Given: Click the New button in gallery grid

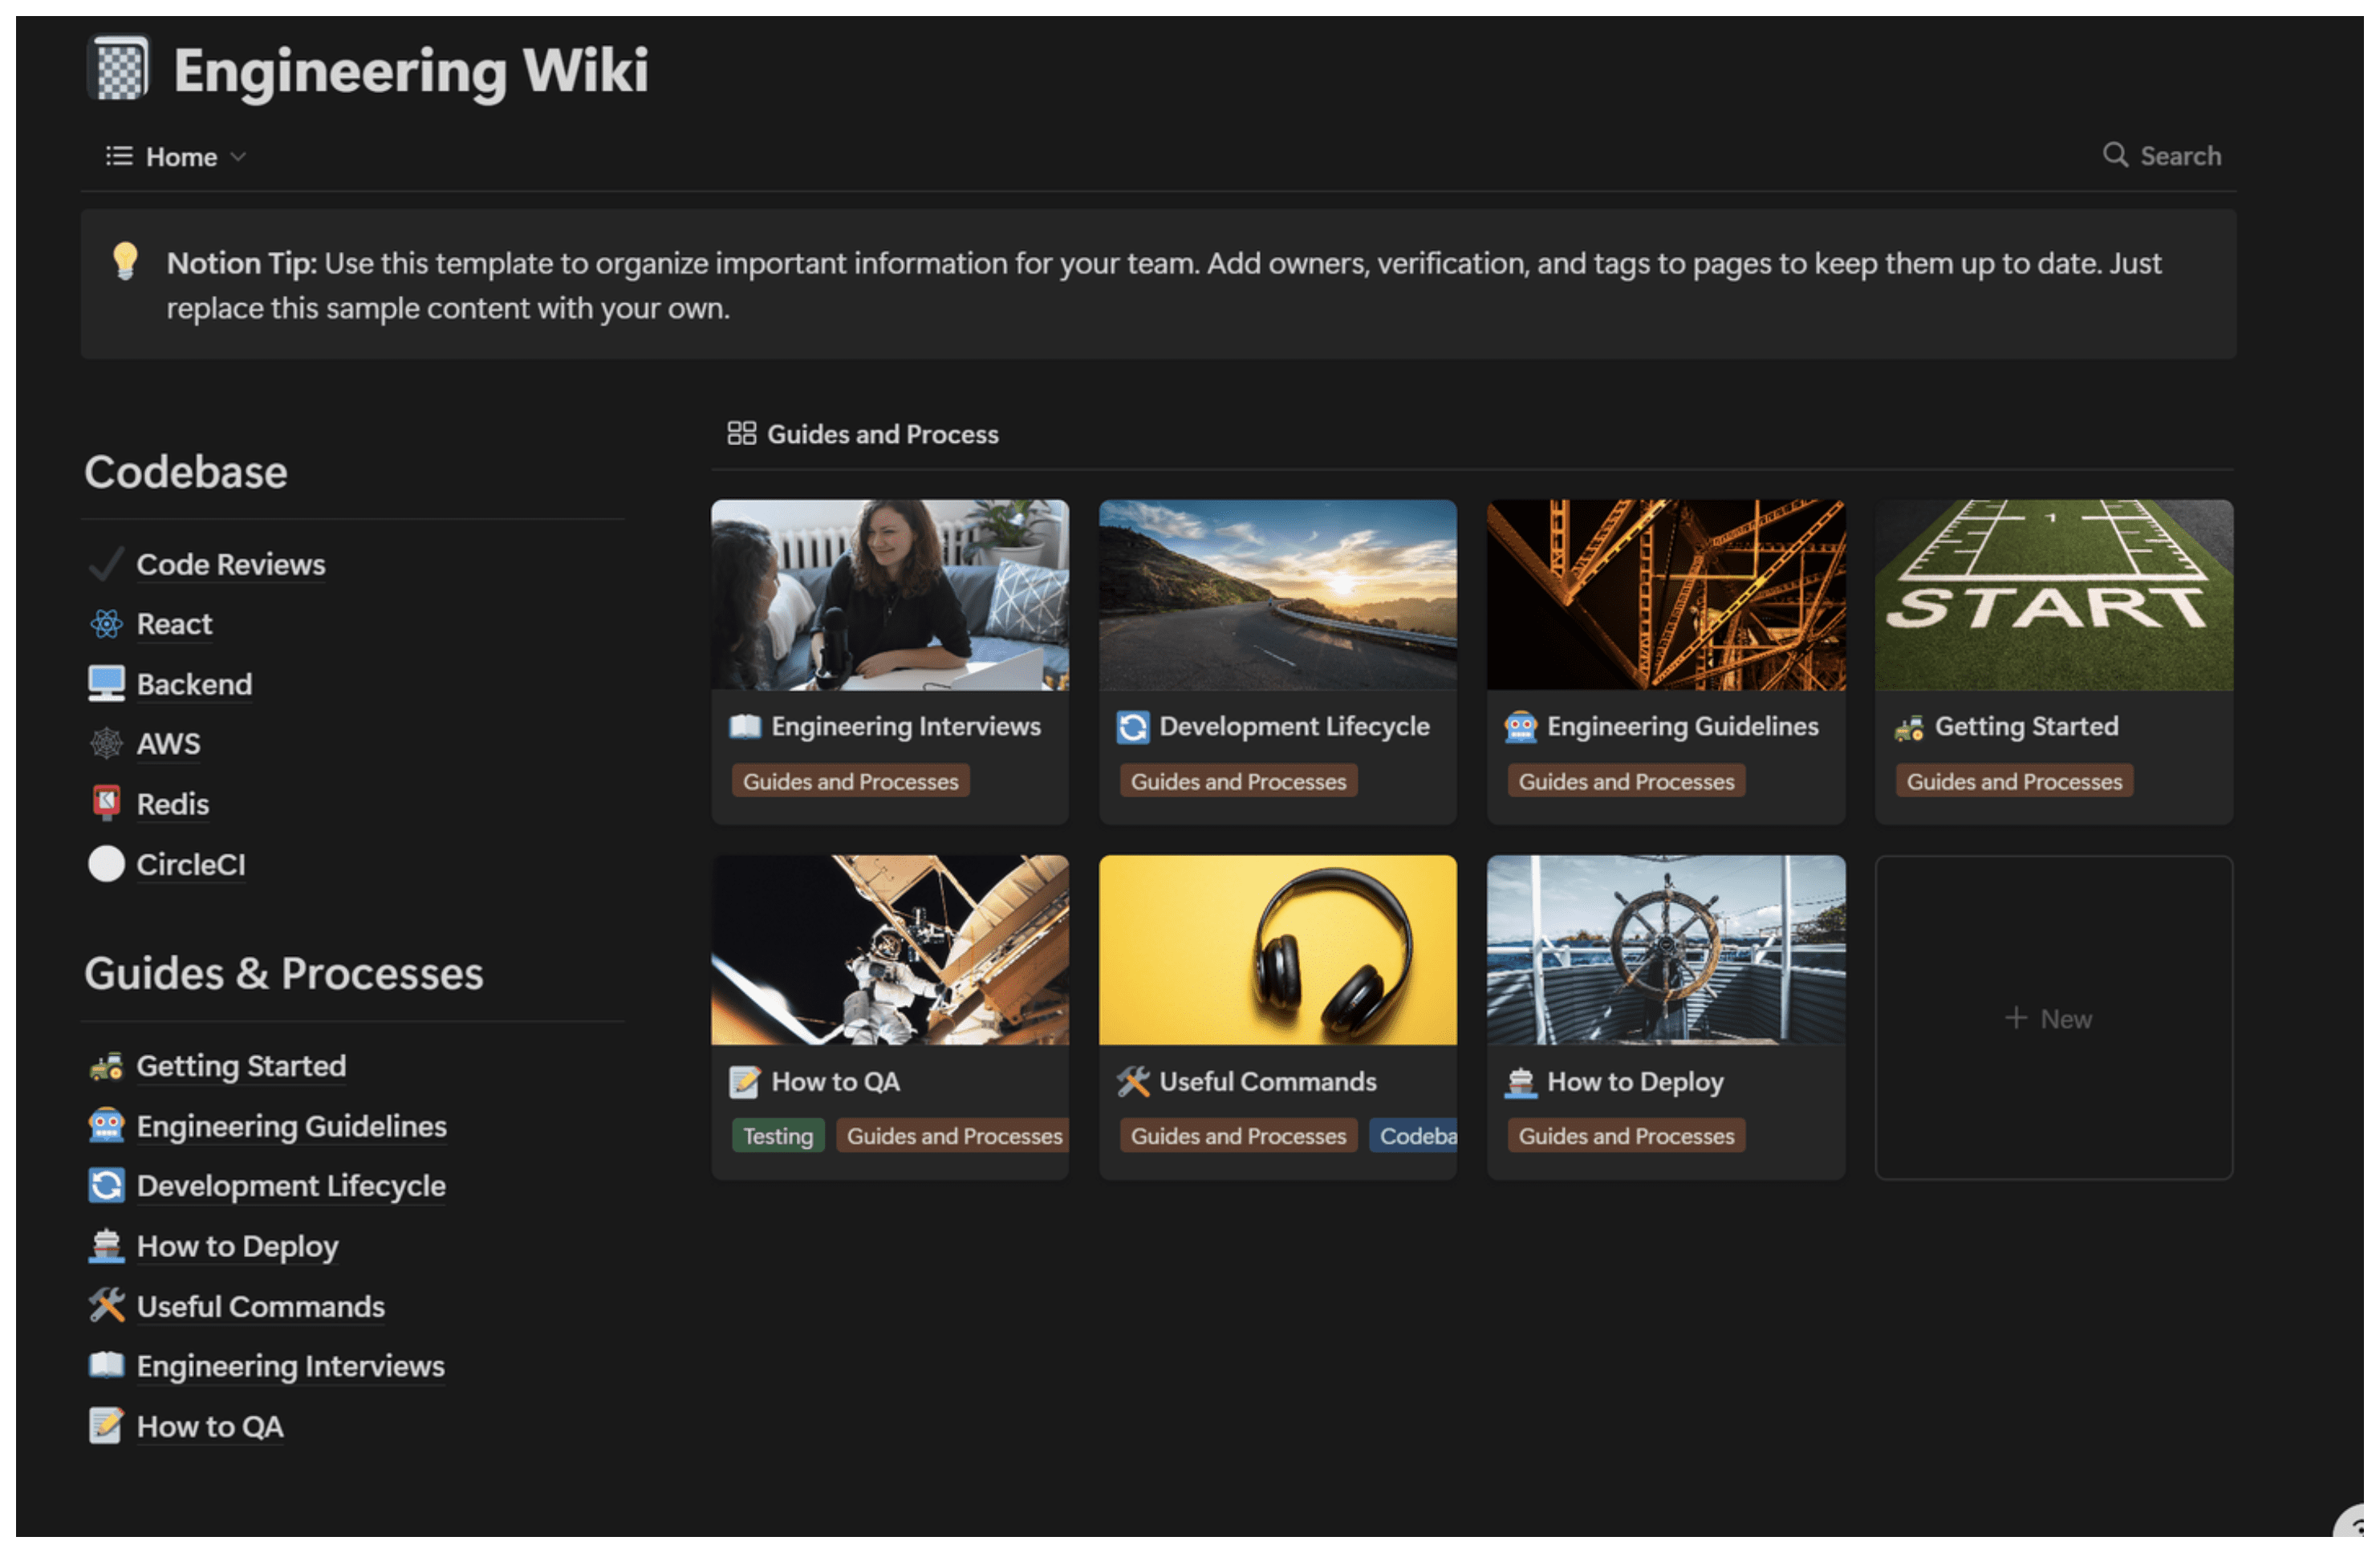Looking at the screenshot, I should click(2050, 1019).
